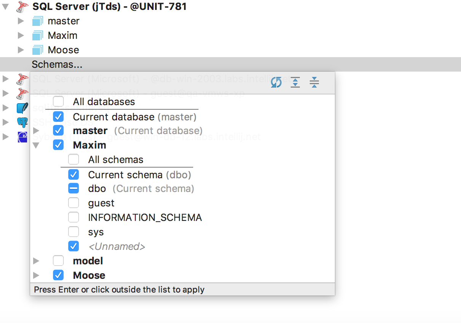Collapse the SQL Server (jTds) data source node
The image size is (461, 323).
coord(5,6)
